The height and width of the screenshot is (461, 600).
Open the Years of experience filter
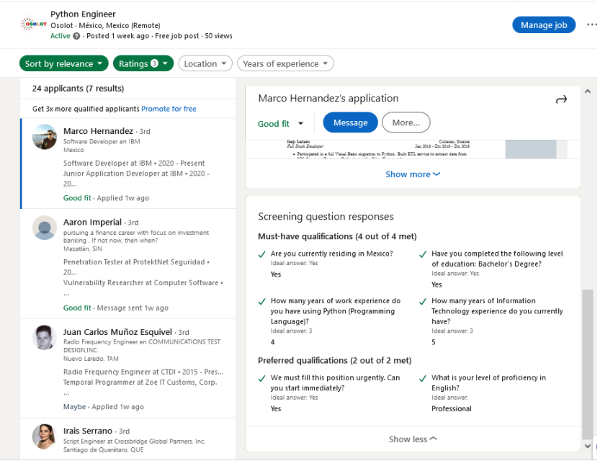(285, 63)
